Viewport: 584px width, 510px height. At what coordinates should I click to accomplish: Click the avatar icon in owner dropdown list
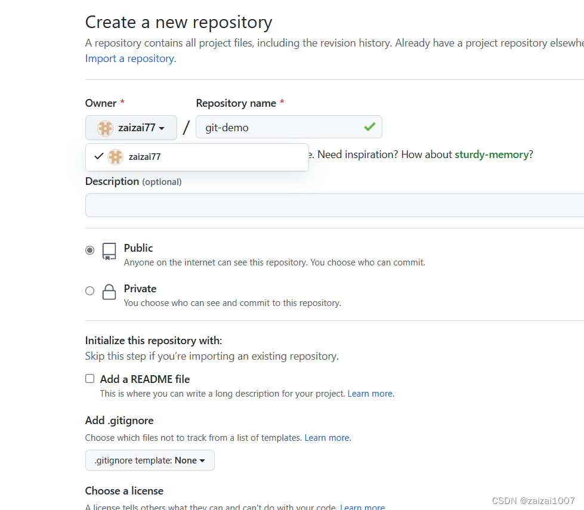116,157
